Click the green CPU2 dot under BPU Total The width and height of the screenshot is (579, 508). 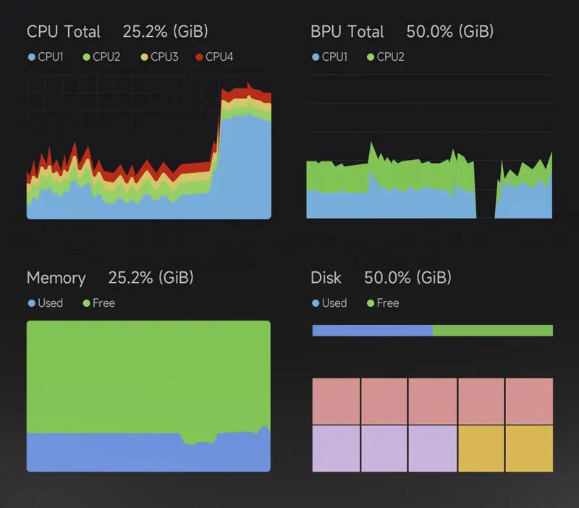coord(371,56)
